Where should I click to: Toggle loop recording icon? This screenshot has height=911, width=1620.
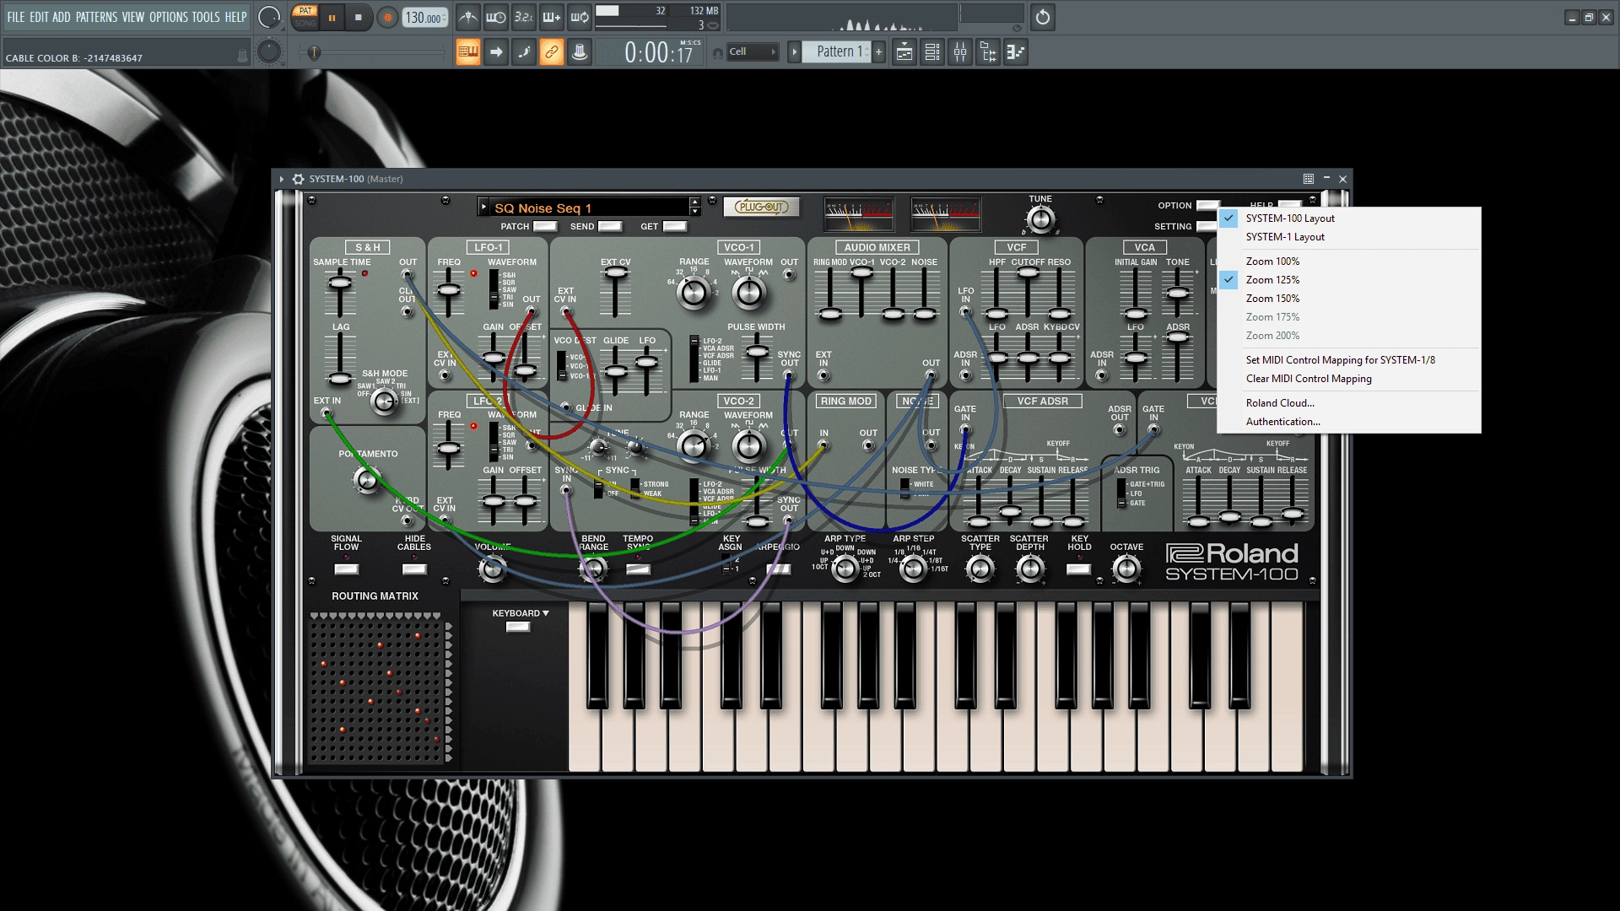pos(580,17)
